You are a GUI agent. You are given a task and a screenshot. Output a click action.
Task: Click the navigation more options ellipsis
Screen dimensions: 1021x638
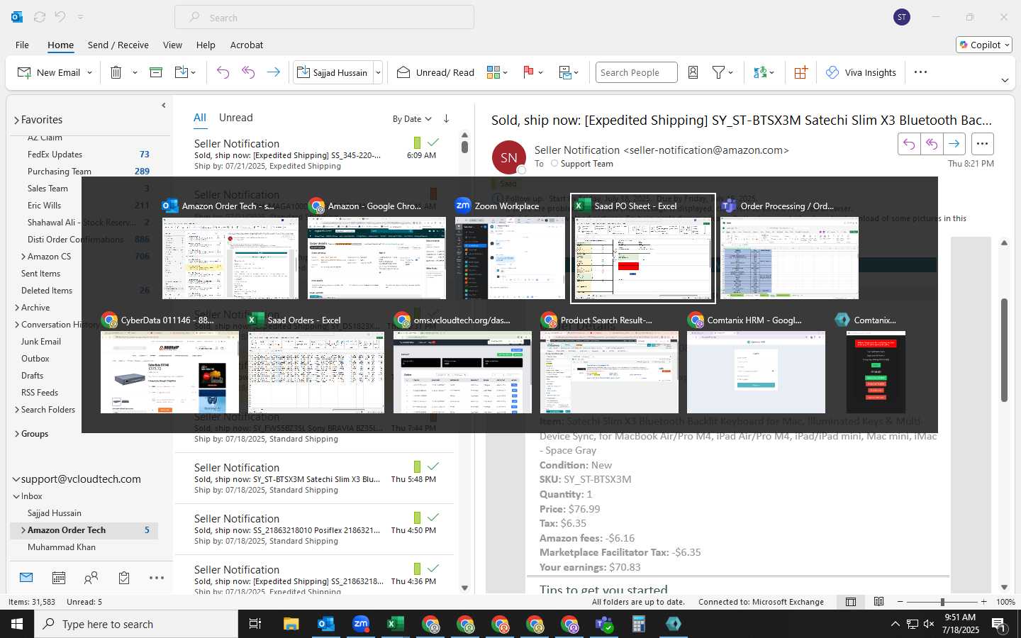[157, 578]
